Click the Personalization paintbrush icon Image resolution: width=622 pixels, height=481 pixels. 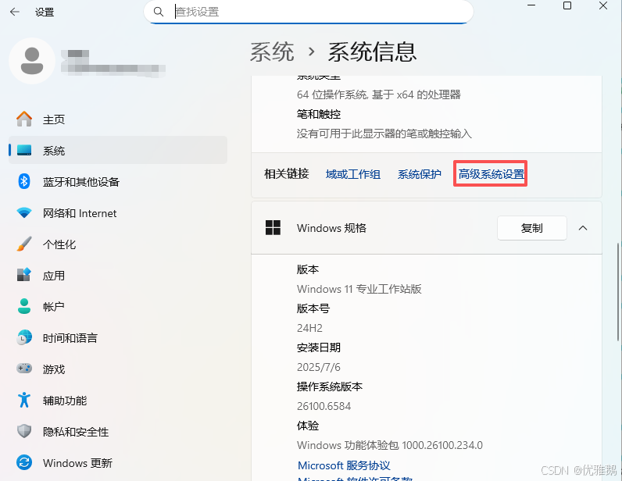(x=24, y=244)
